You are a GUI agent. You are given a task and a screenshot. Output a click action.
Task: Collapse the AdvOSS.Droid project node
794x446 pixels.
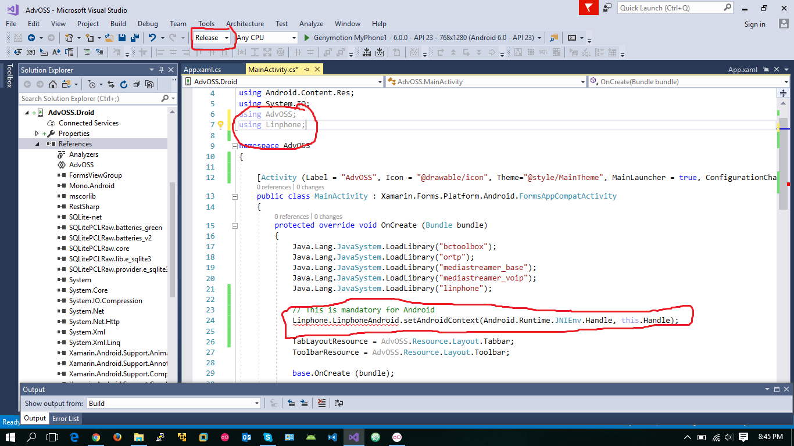pos(27,113)
